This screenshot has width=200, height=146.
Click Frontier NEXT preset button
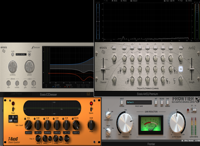tap(162, 102)
